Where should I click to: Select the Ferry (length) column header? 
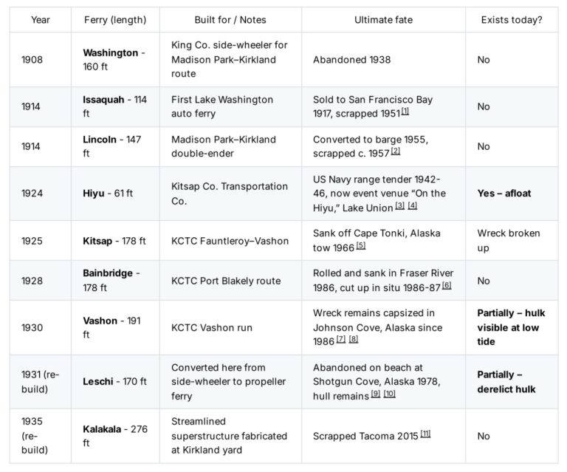tap(114, 20)
